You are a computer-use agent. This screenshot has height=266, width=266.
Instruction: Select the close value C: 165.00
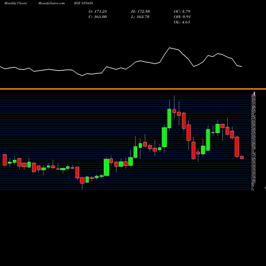(x=98, y=17)
